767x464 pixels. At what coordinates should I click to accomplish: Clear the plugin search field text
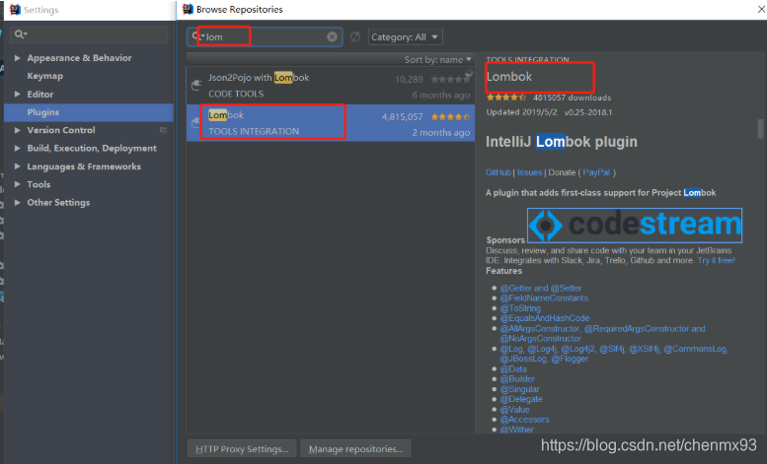pos(332,36)
